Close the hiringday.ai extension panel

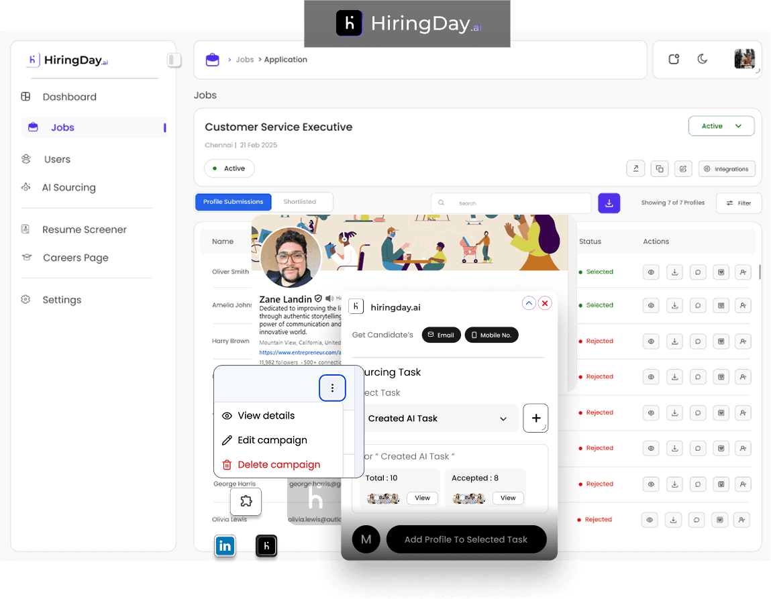tap(545, 303)
